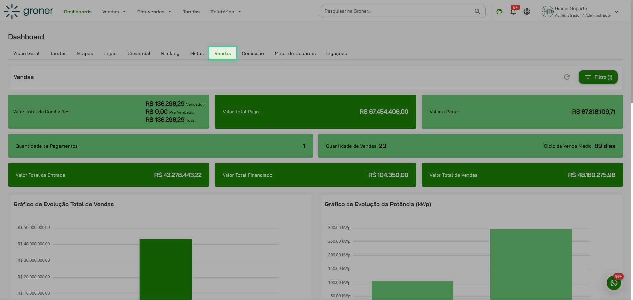Open the Filtro (1) button
Screen dimensions: 633x300
coord(598,77)
